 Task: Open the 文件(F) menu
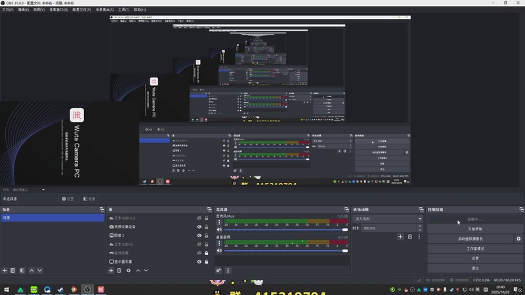coord(8,10)
